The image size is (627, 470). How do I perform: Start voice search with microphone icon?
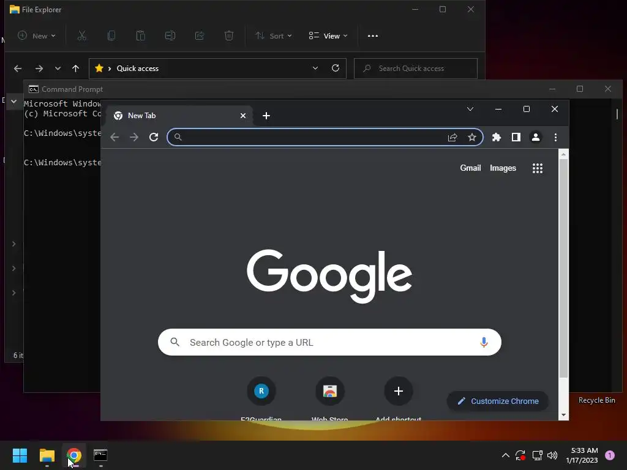point(484,342)
